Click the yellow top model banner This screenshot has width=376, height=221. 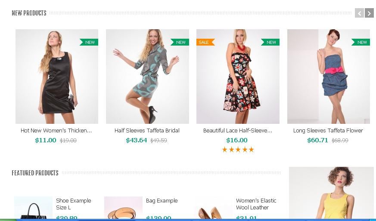[x=331, y=193]
